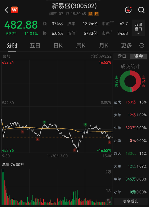
Task: Tap the upper limit price 632.24
Action: (8, 62)
